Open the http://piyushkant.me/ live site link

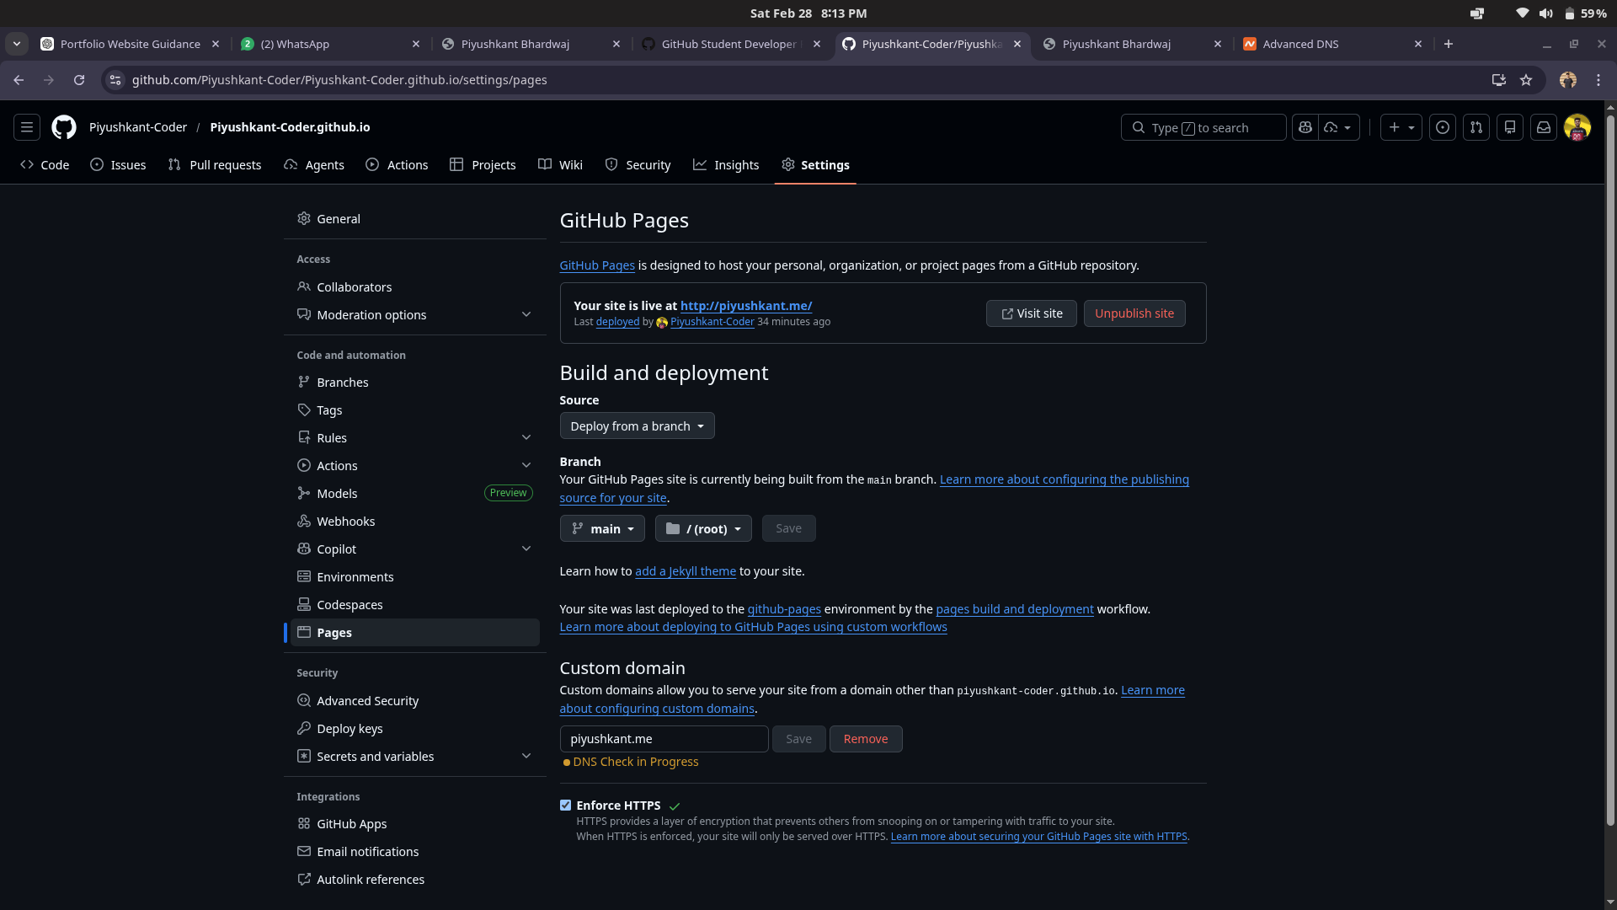click(746, 306)
